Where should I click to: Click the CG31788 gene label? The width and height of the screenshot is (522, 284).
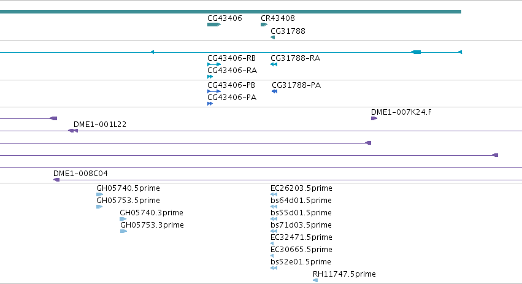[x=288, y=31]
